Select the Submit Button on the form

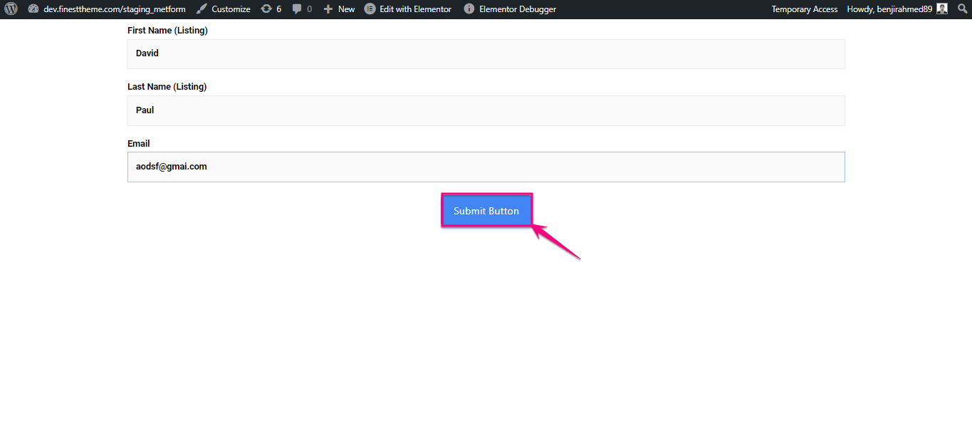(486, 210)
